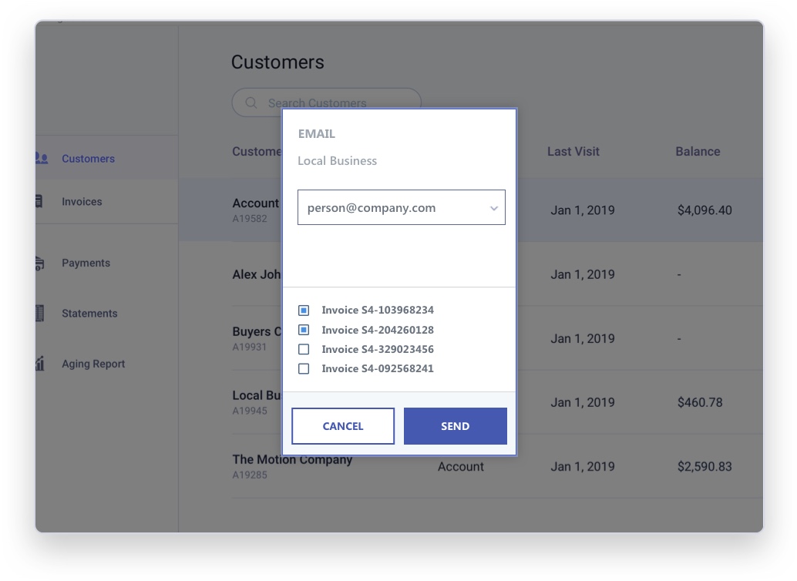The image size is (797, 581).
Task: Click the Statements icon in sidebar
Action: (39, 313)
